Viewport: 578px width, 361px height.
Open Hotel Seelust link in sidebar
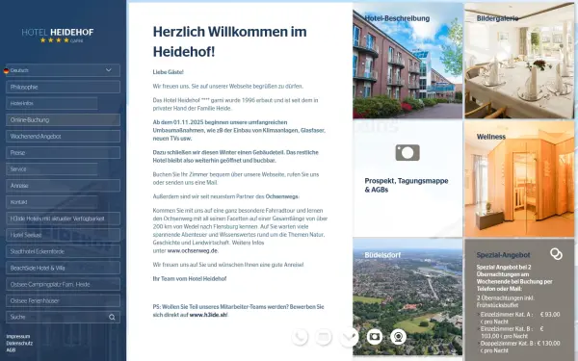63,235
